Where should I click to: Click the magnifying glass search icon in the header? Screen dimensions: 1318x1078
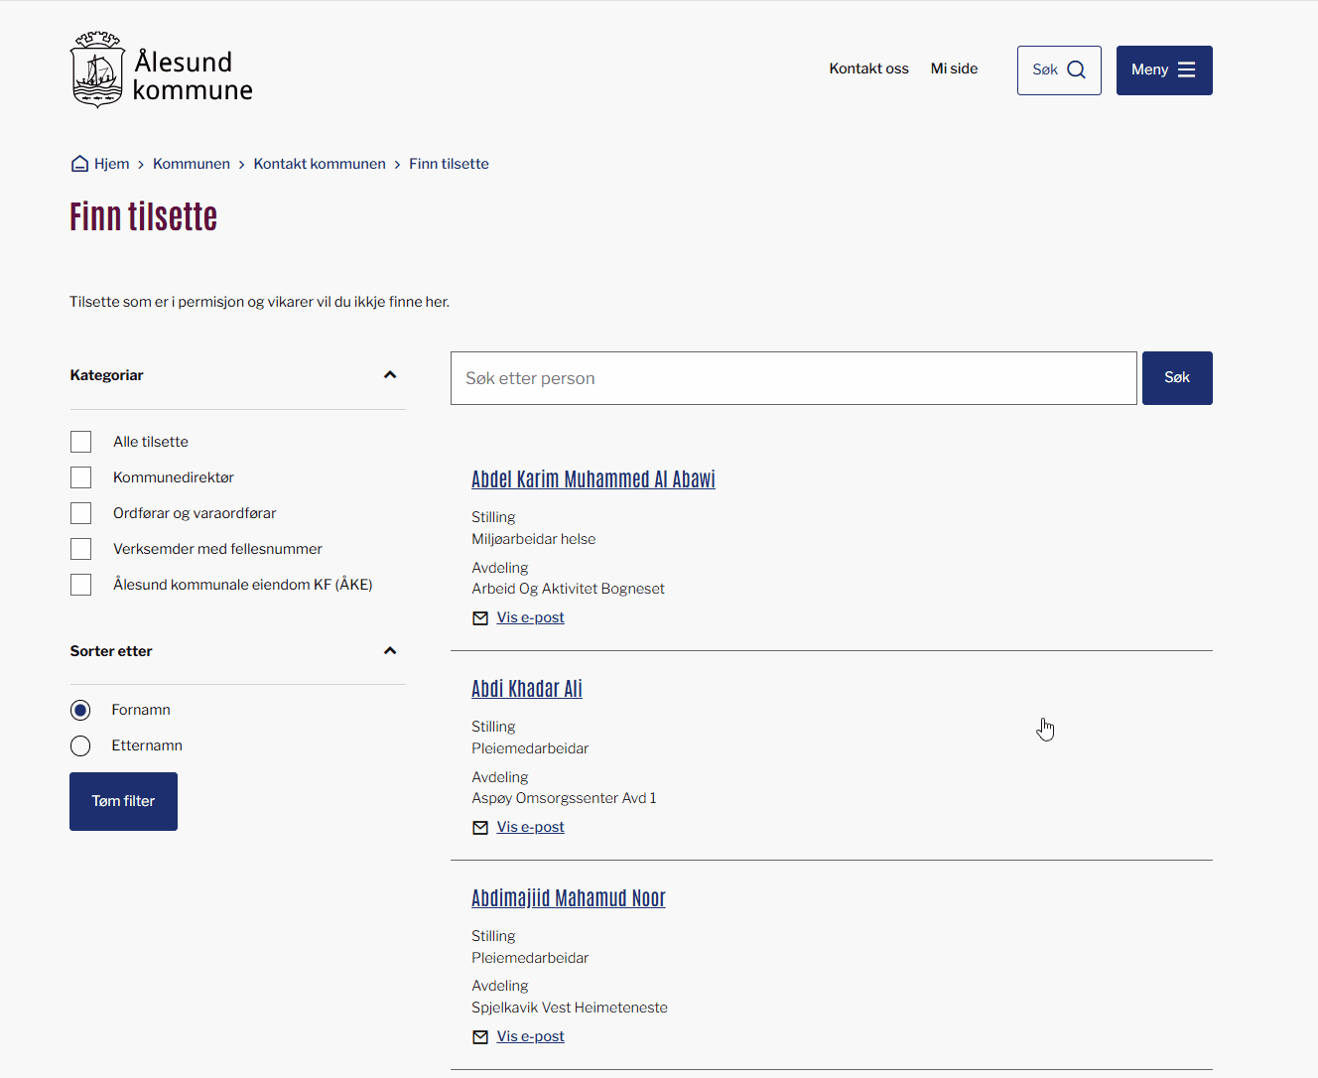tap(1076, 69)
